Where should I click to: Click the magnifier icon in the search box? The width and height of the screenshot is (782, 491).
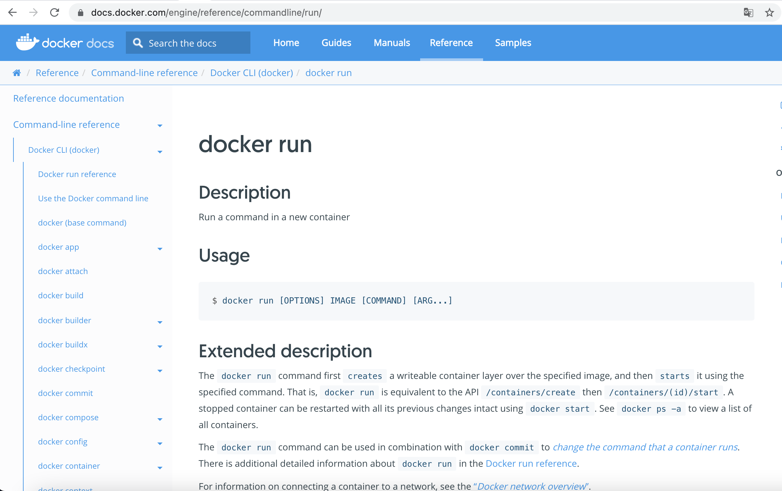(138, 43)
